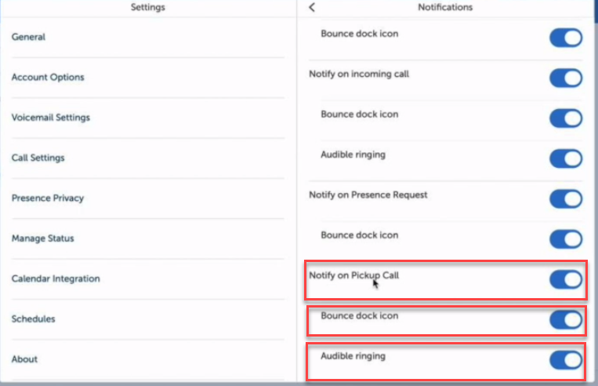Screen dimensions: 598x386
Task: Go to Schedules
Action: point(34,319)
